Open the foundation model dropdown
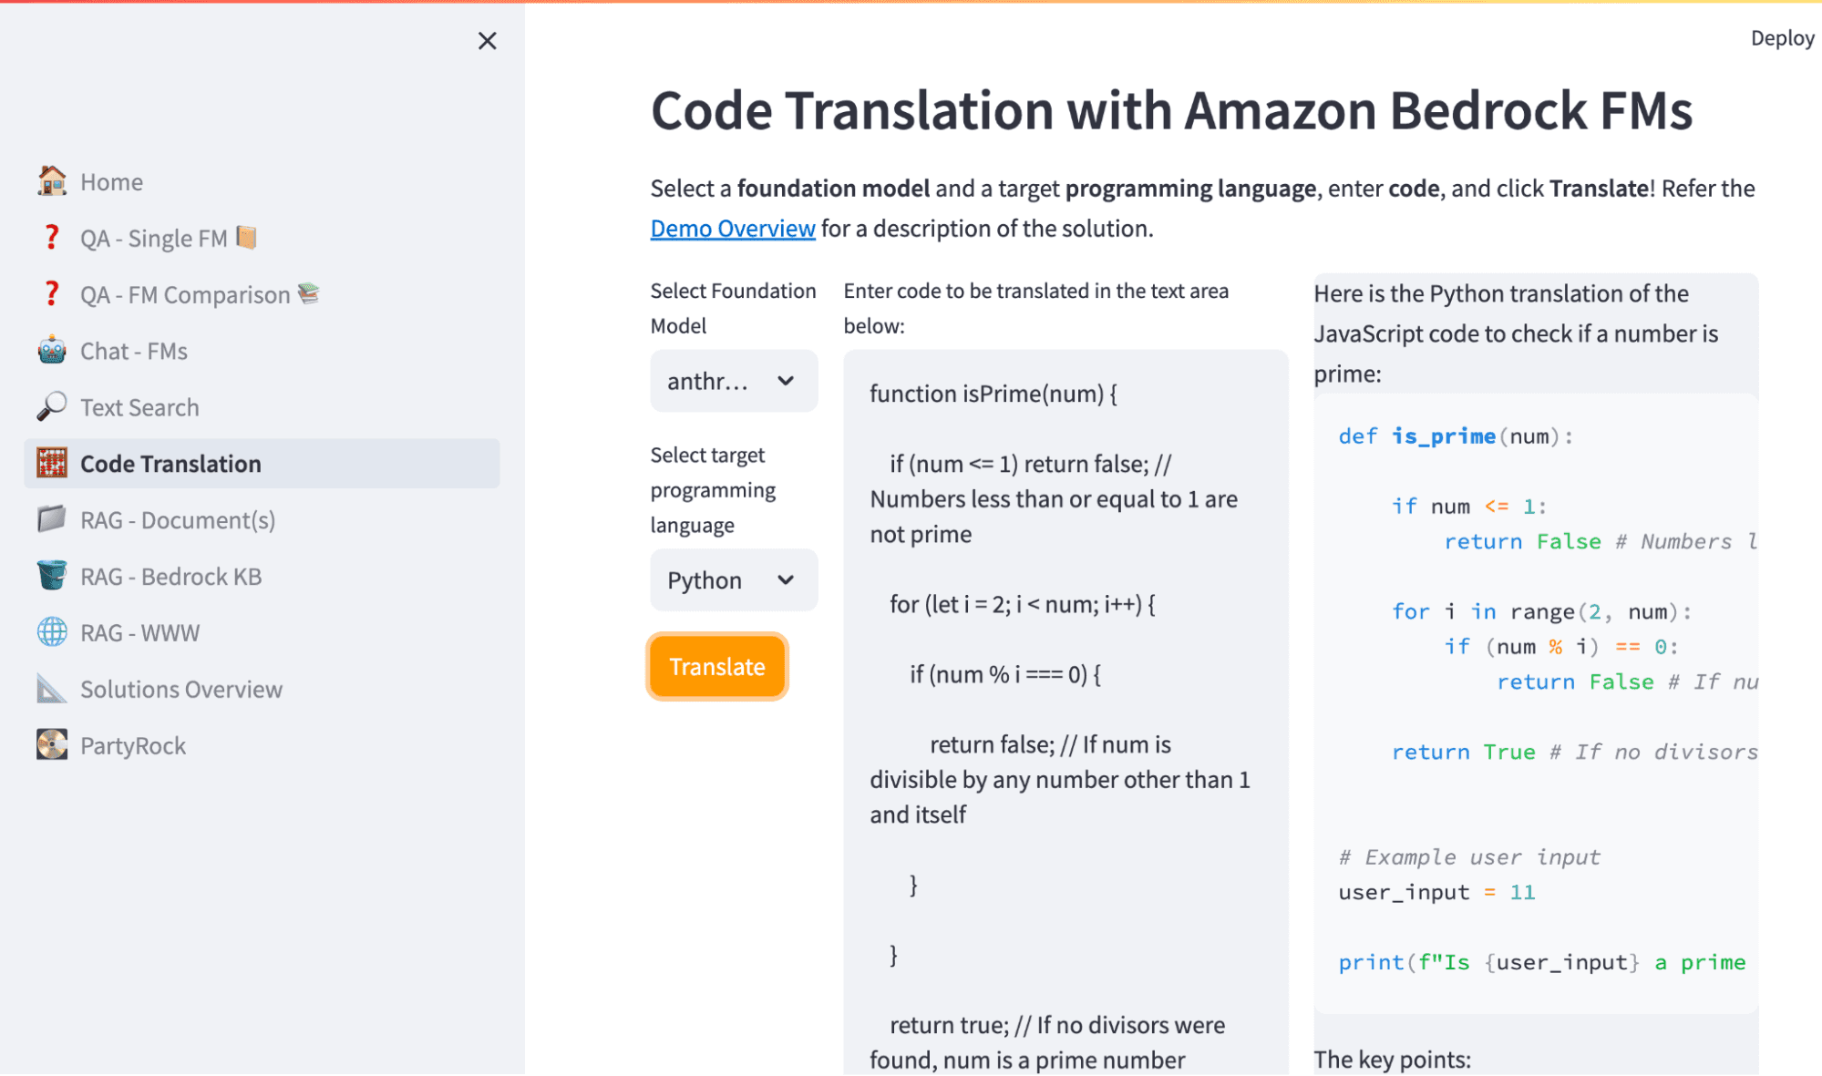The width and height of the screenshot is (1822, 1076). pyautogui.click(x=733, y=381)
